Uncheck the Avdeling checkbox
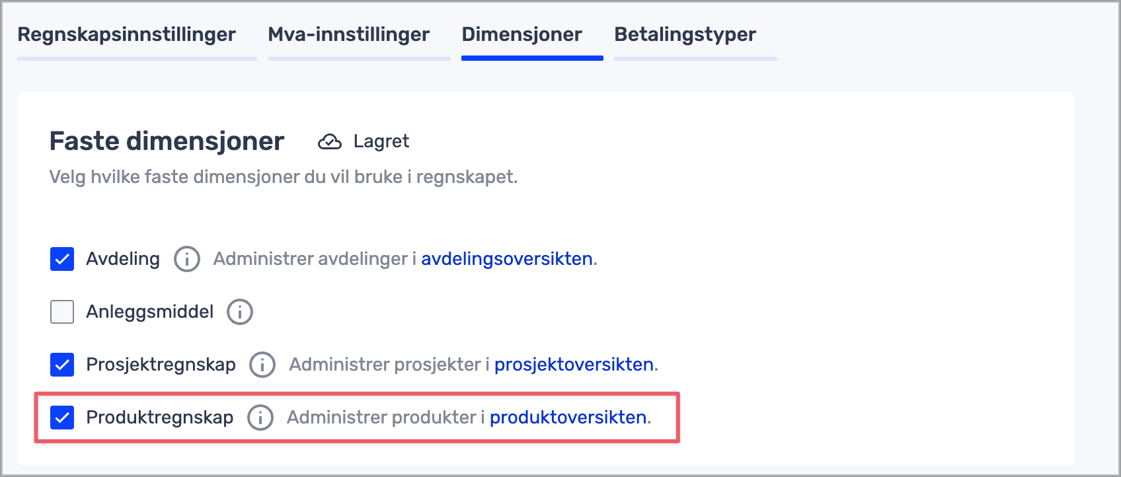The image size is (1121, 477). 62,259
